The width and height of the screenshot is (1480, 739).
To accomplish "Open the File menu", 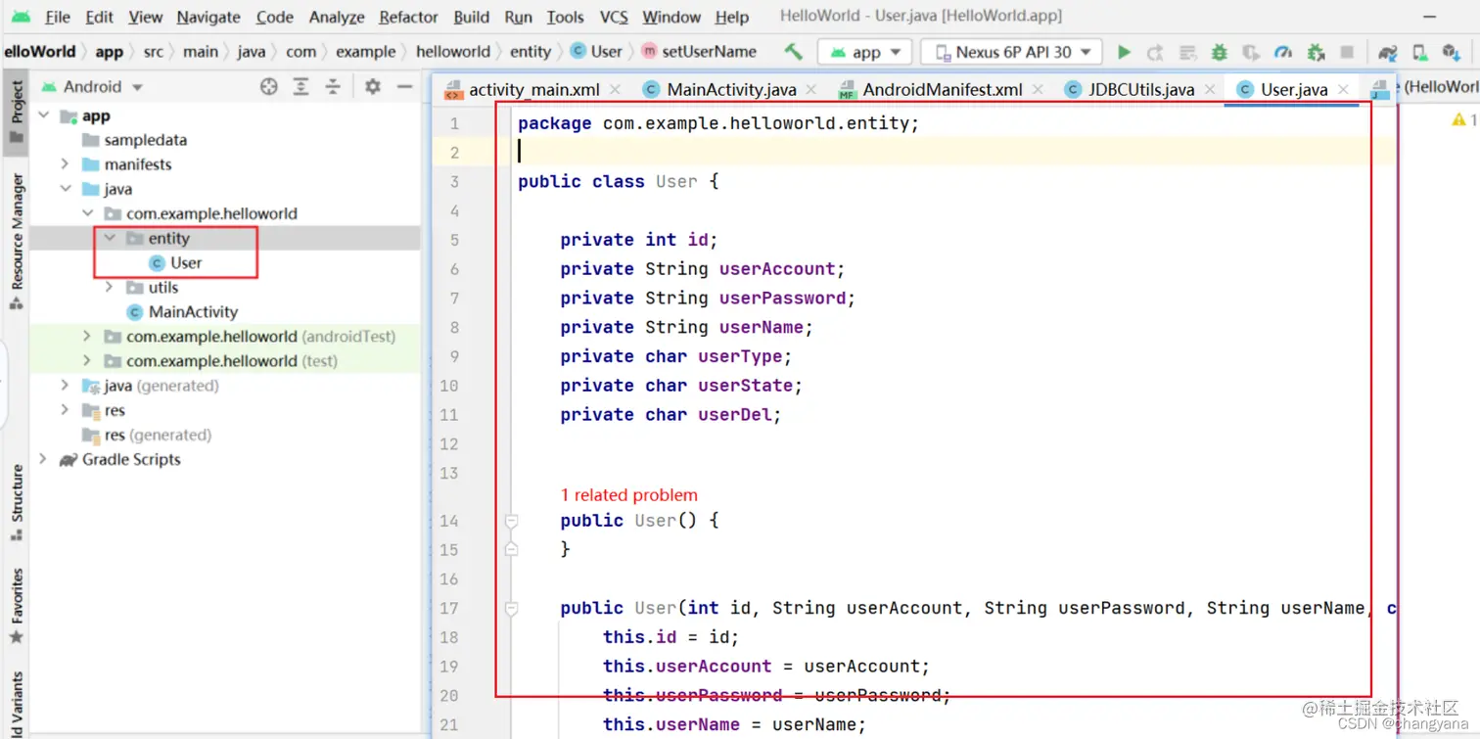I will (58, 17).
